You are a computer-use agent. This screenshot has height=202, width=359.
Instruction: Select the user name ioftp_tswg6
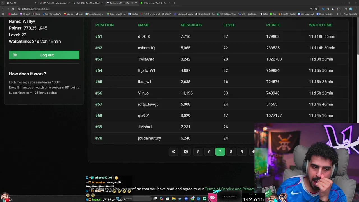click(148, 104)
